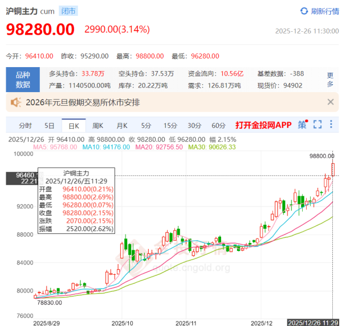Click the 2025/10 date axis label
Screen dimensions: 342x326
122,323
